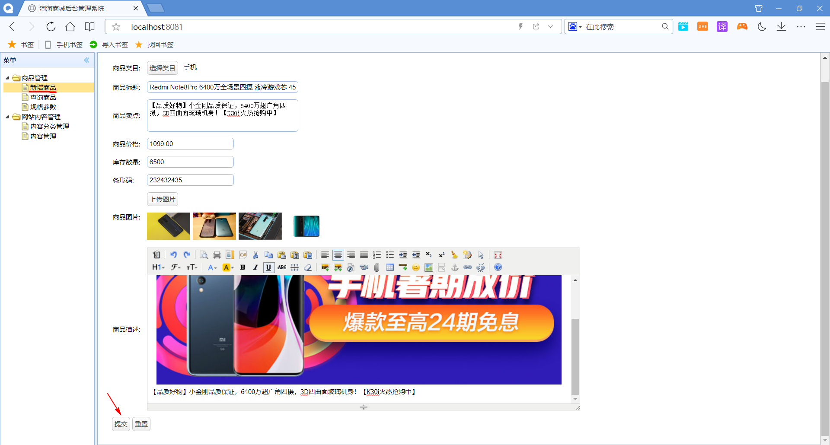Apply quick format in editor
Viewport: 830px width, 445px height.
pyautogui.click(x=467, y=255)
